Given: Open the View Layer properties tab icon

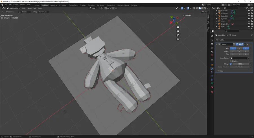Looking at the screenshot, I should point(212,48).
